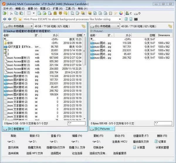176x163 pixels.
Task: Click the 复制 (F5) button
Action: pos(98,136)
